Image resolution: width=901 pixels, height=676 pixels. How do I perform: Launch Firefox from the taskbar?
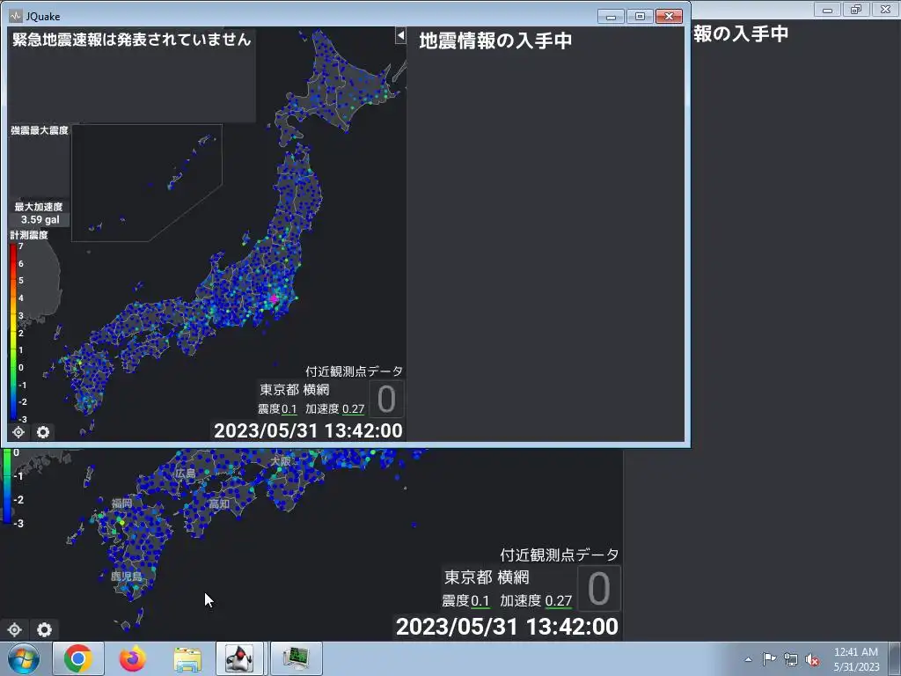tap(133, 658)
